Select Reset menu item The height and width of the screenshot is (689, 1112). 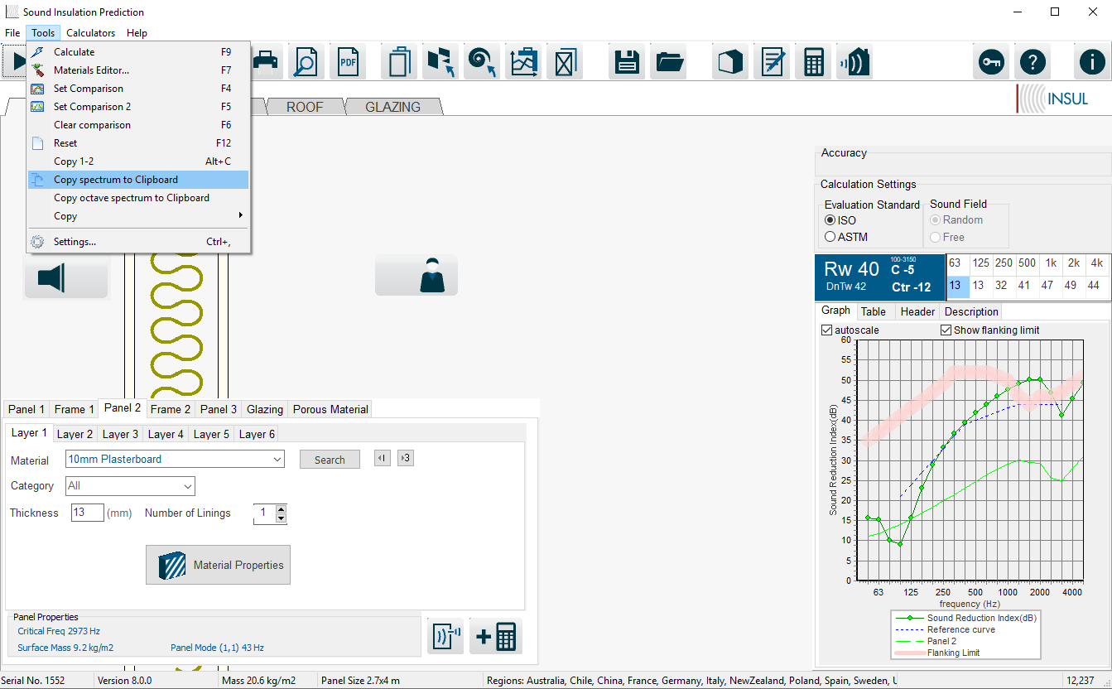click(137, 143)
